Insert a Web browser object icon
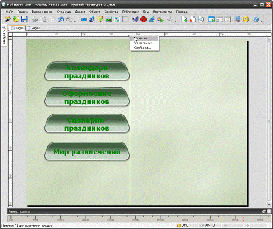 pos(151,19)
